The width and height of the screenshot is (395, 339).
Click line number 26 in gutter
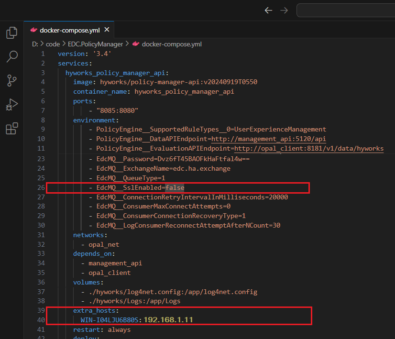click(x=41, y=187)
